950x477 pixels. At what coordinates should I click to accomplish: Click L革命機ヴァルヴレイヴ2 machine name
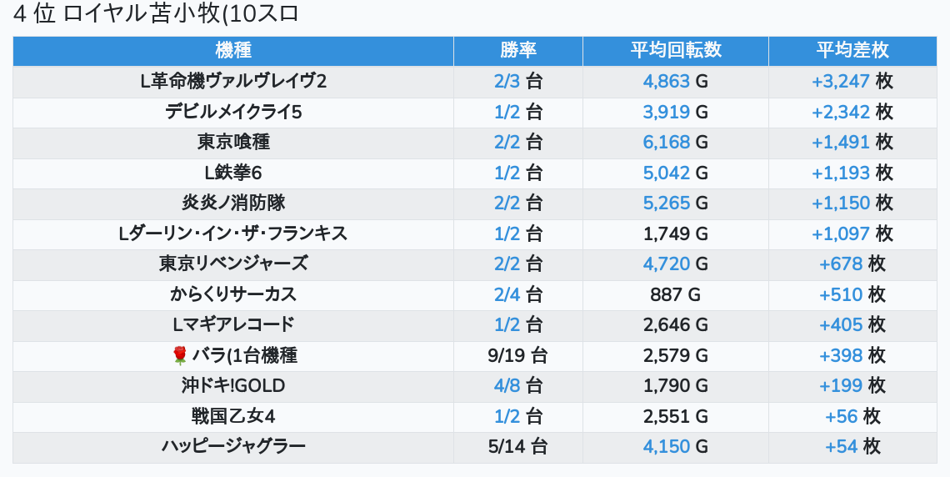click(233, 81)
